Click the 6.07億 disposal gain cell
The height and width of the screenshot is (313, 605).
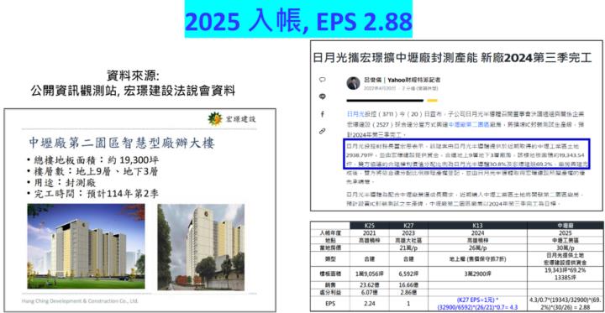(369, 292)
